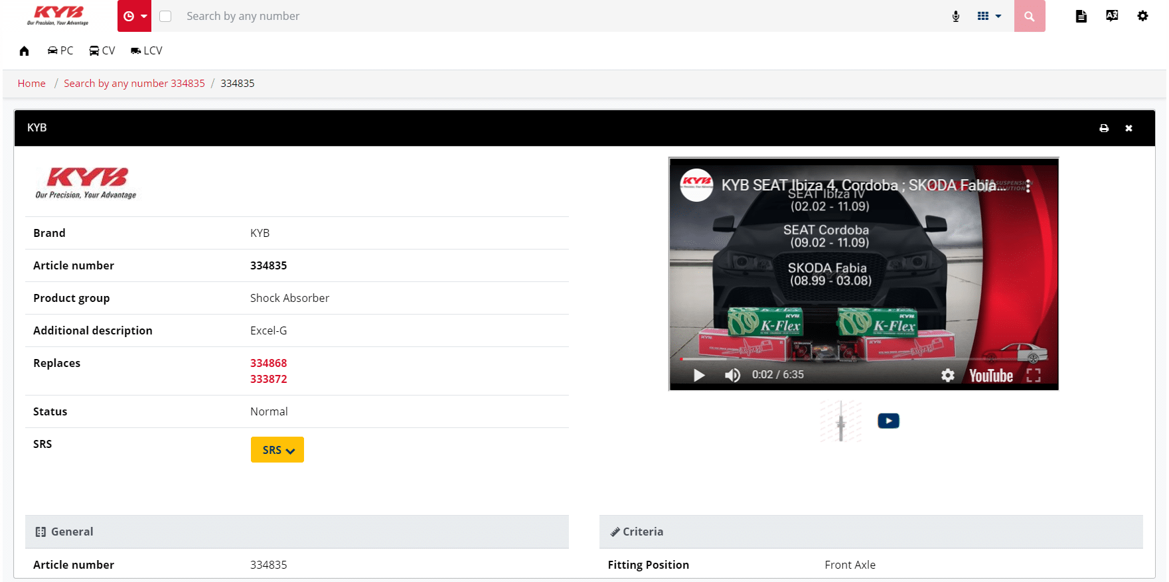Click the microphone voice search icon

click(955, 16)
